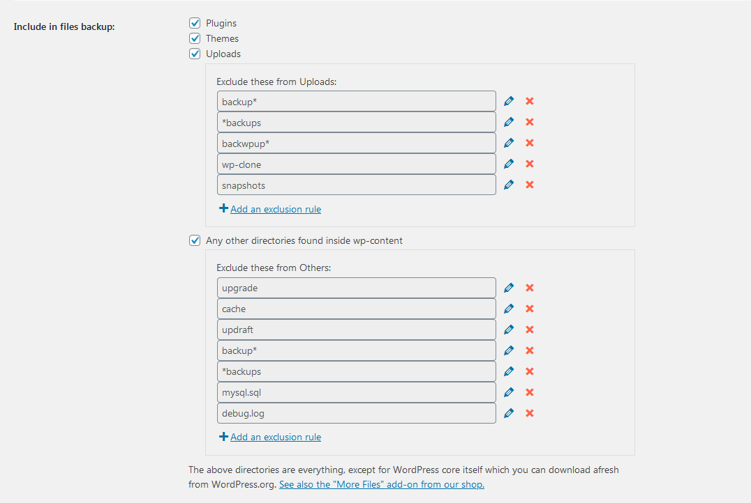The image size is (751, 503).
Task: Edit the updraft exclusion rule pencil icon
Action: click(x=508, y=329)
